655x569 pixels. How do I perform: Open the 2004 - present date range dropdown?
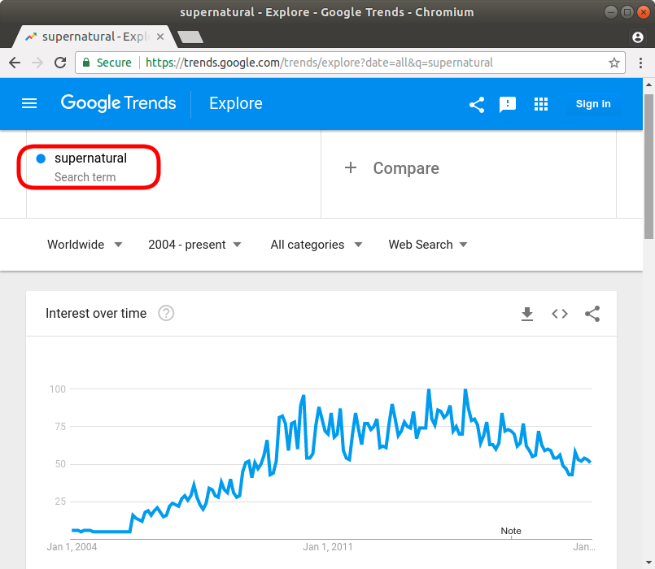click(x=194, y=245)
